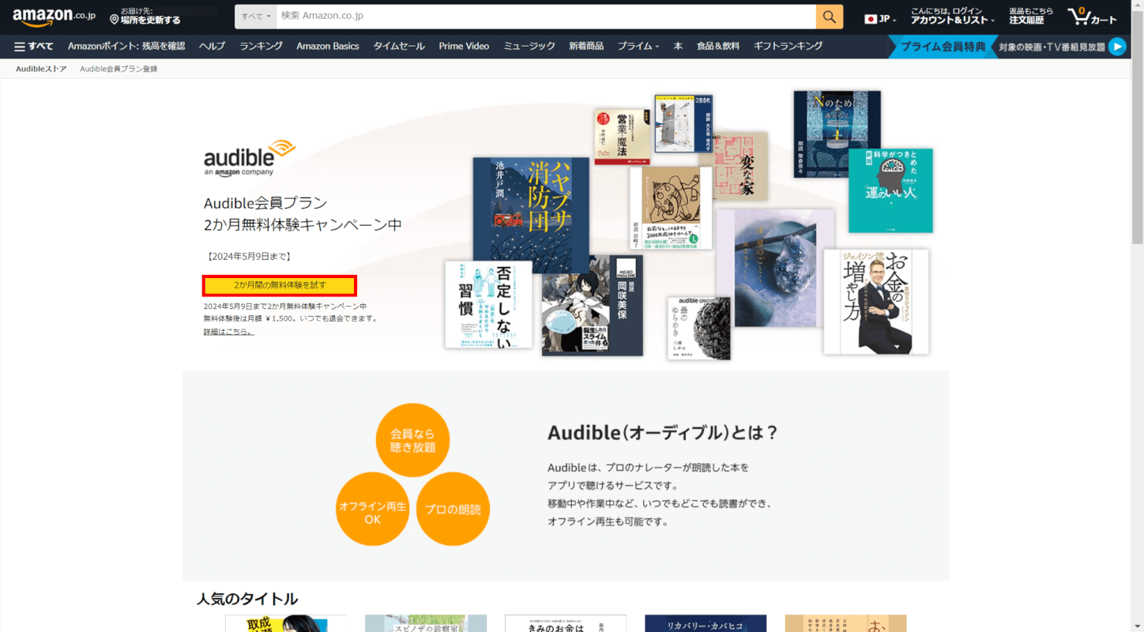Click the Japan flag language selector
This screenshot has width=1144, height=632.
879,19
